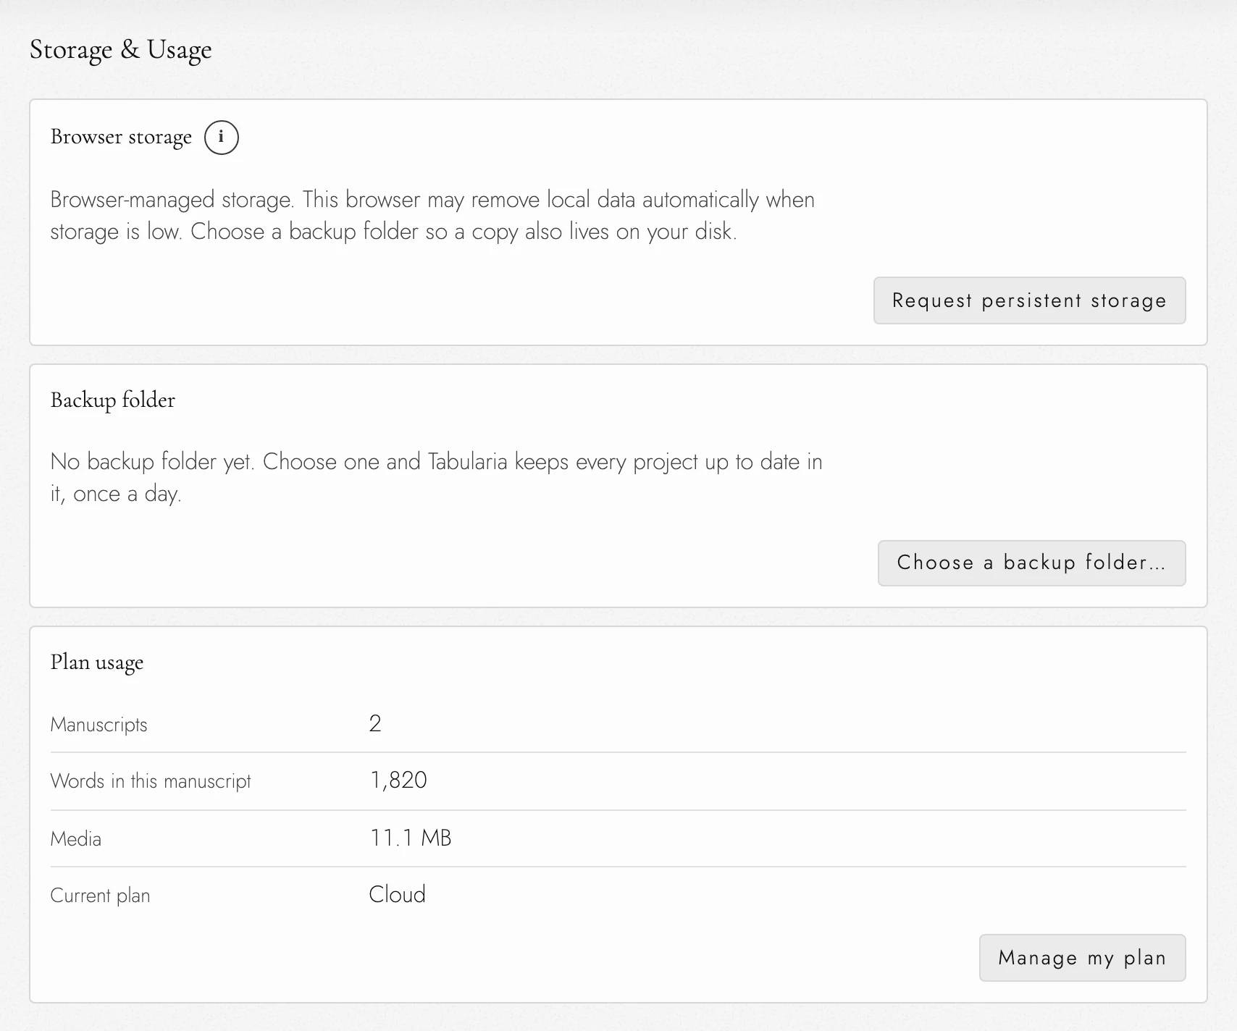Screen dimensions: 1237x1031
Task: Click the Browser storage section title
Action: 121,137
